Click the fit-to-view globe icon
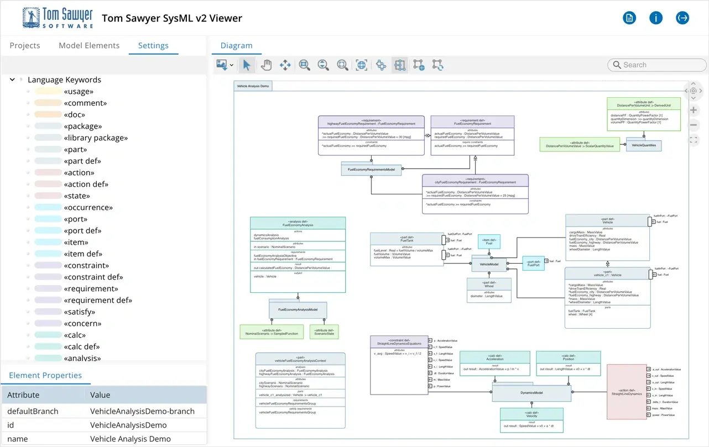This screenshot has width=709, height=447. tap(361, 65)
